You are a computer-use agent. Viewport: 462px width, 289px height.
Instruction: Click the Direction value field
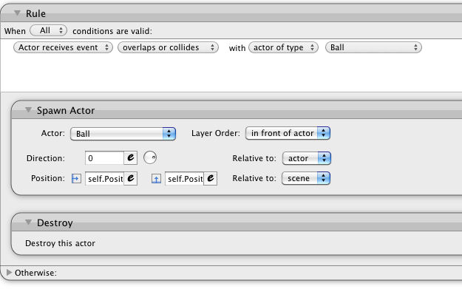(x=104, y=158)
